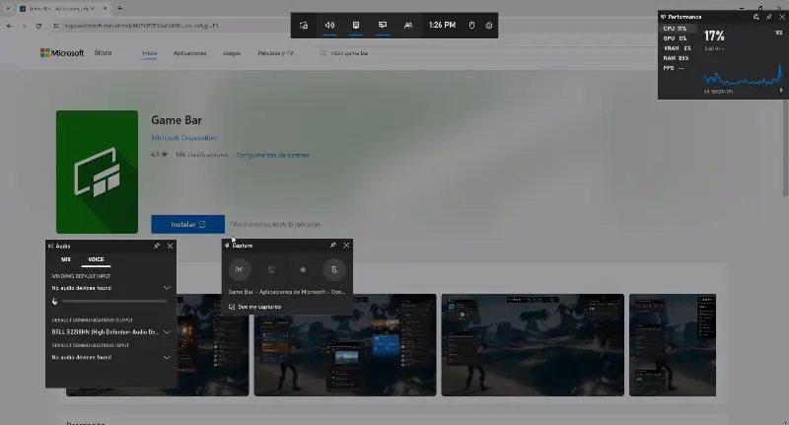Go to the Inicio store tab
The height and width of the screenshot is (425, 789).
click(150, 53)
